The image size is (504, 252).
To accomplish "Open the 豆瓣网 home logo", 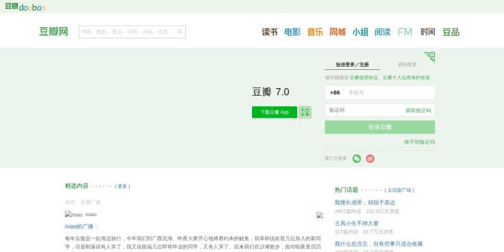I will [x=54, y=32].
